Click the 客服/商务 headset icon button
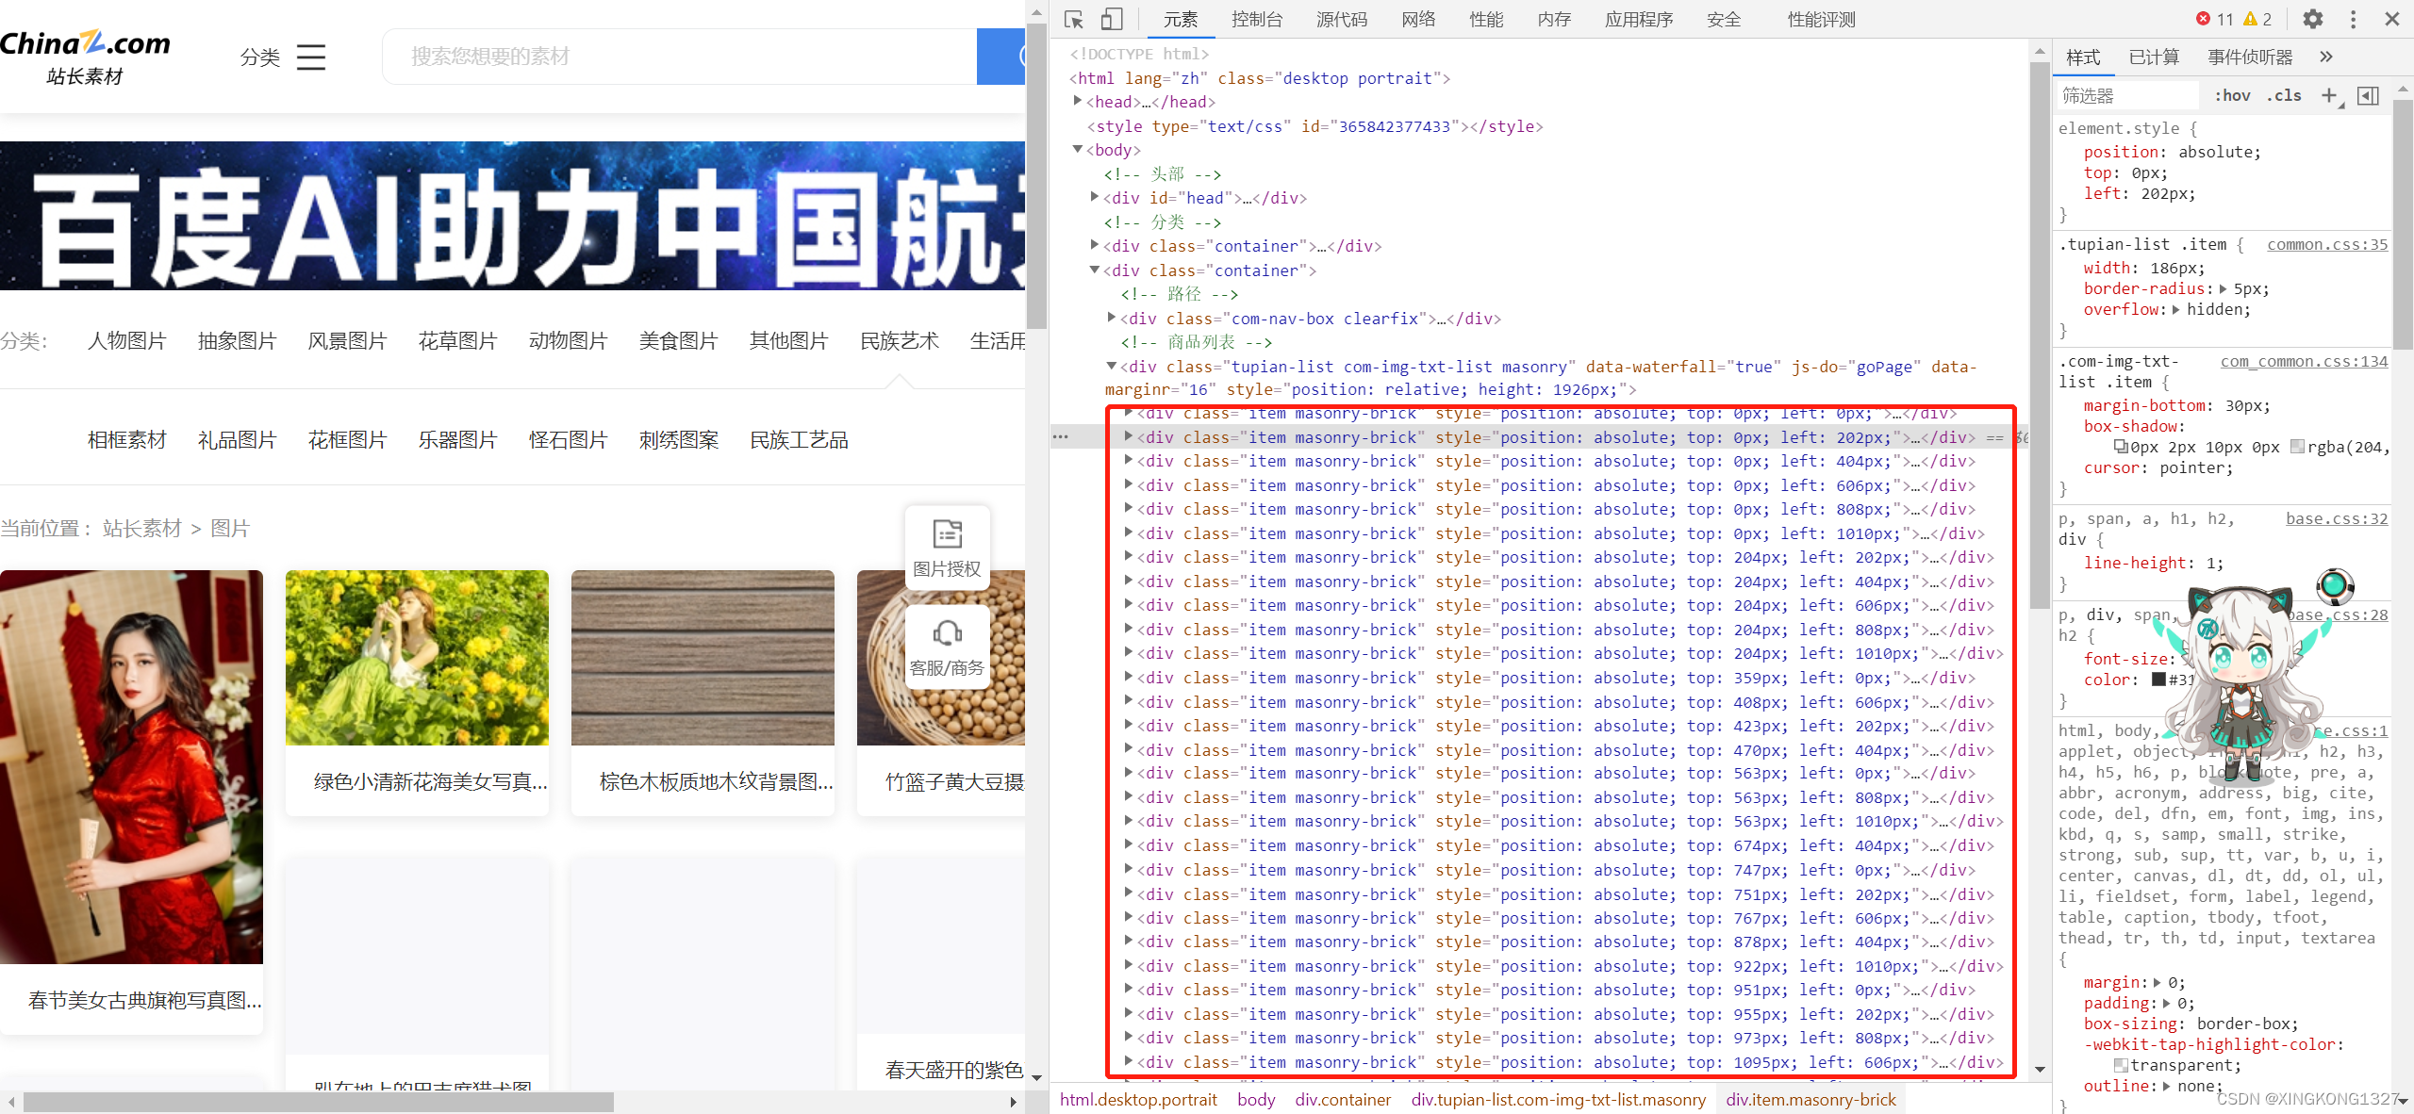 (948, 647)
